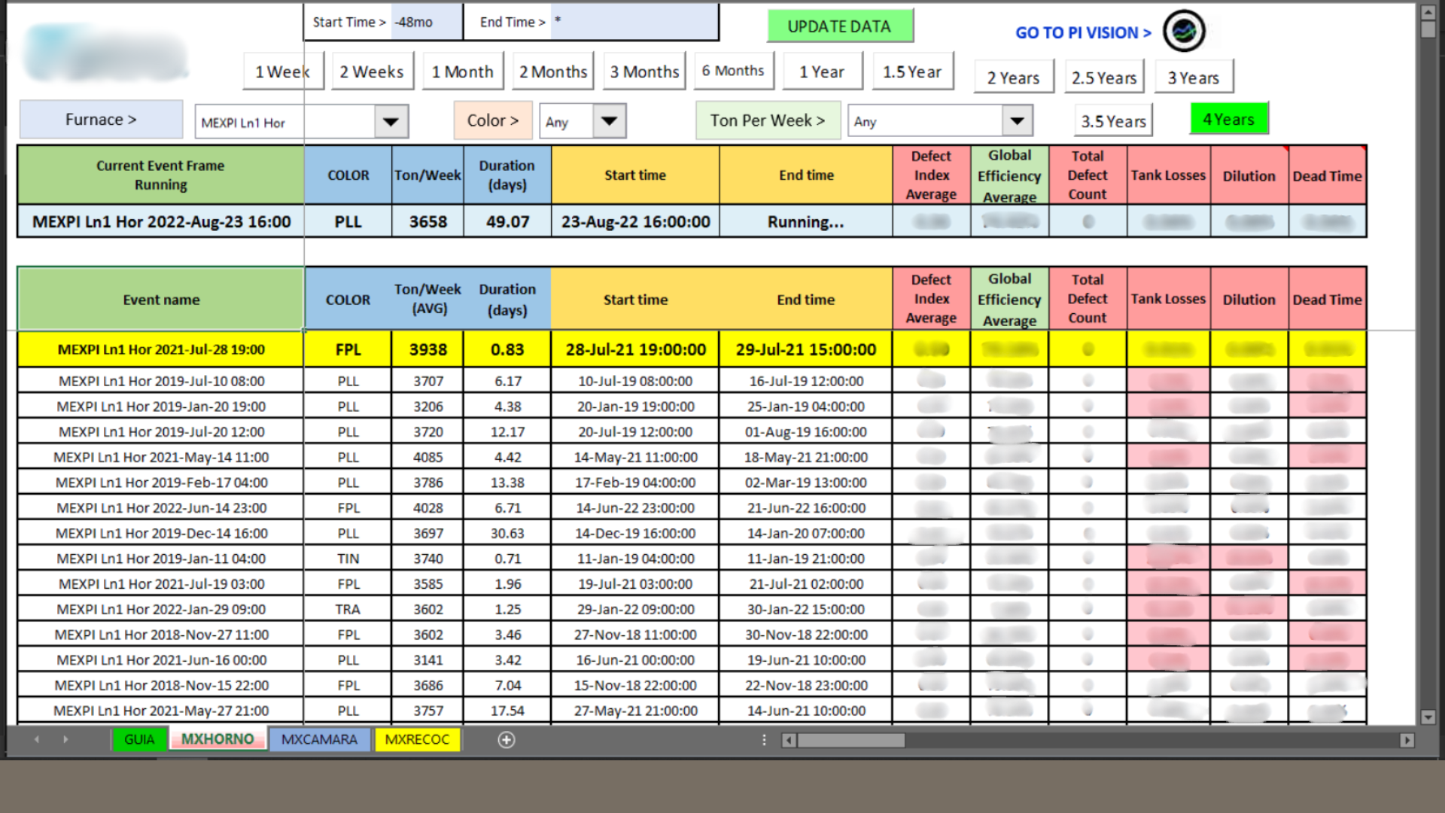
Task: Click the 49.07 duration cell
Action: pyautogui.click(x=508, y=221)
